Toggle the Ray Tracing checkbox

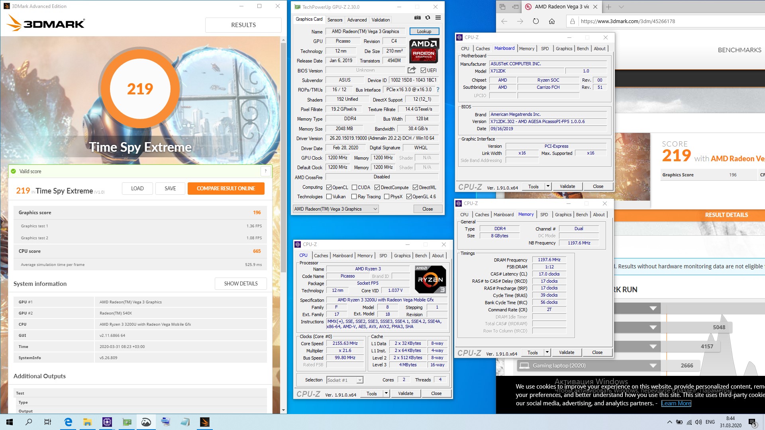pos(354,197)
